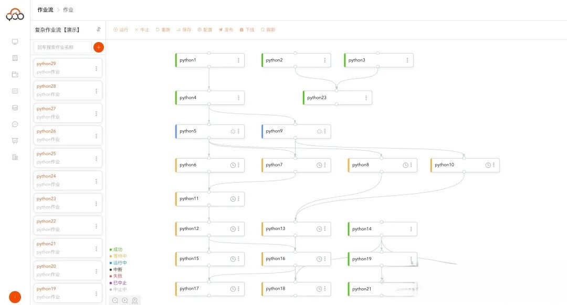The width and height of the screenshot is (567, 305).
Task: Expand python23 node's options menu
Action: click(x=366, y=98)
